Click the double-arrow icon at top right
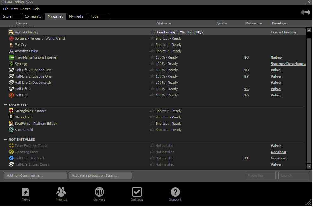Screen dimensions: 313x207 (306, 12)
